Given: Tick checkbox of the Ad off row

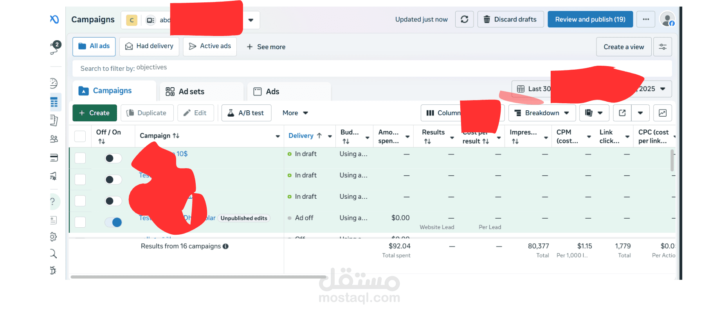Looking at the screenshot, I should pos(80,222).
